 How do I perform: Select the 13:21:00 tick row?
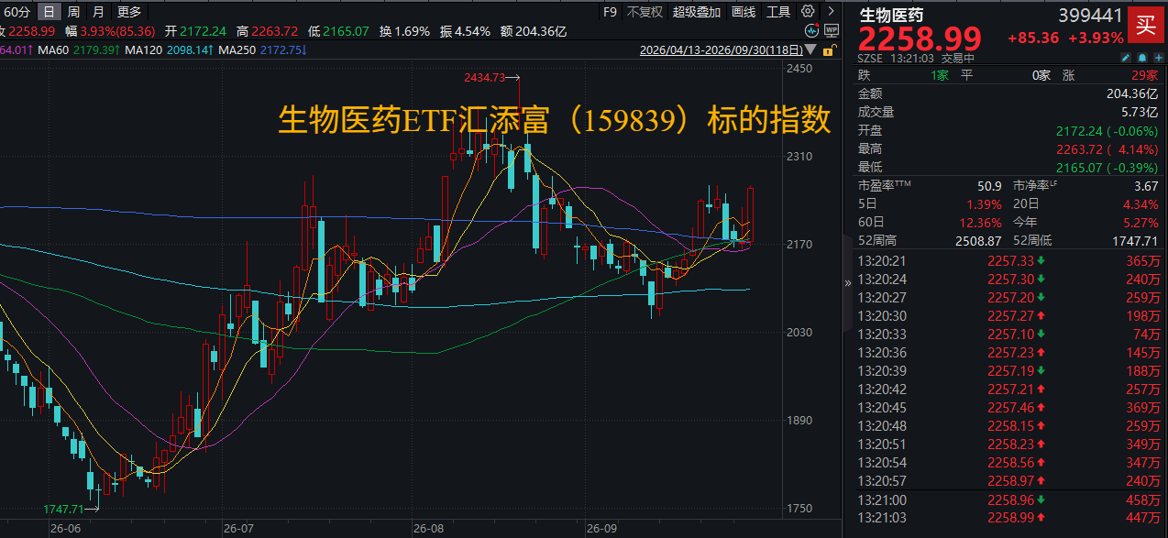coord(1008,500)
